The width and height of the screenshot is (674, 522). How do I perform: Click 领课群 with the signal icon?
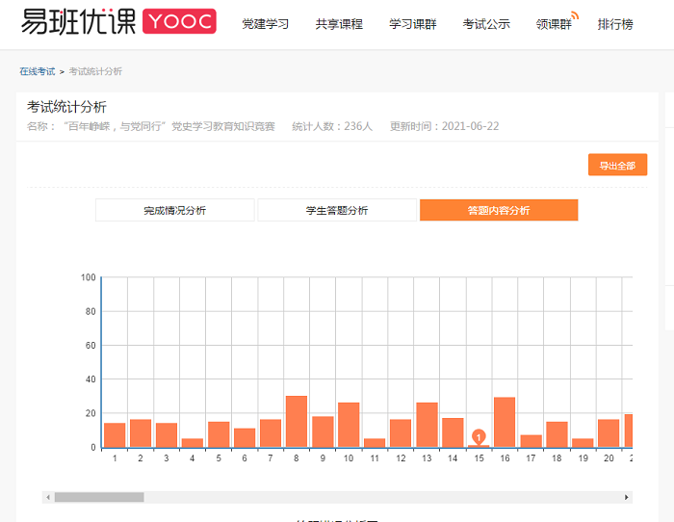point(556,24)
